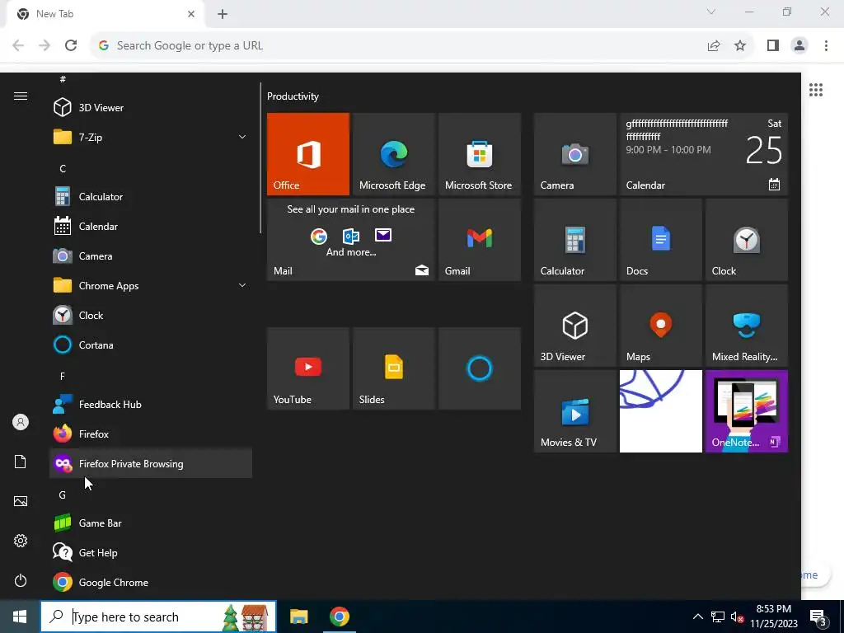Launch Firefox from the app list
This screenshot has width=844, height=633.
tap(151, 434)
